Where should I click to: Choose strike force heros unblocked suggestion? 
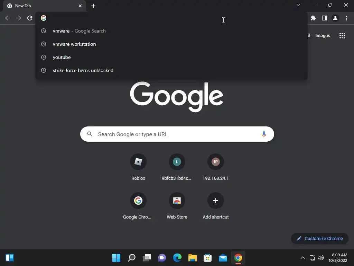click(171, 70)
